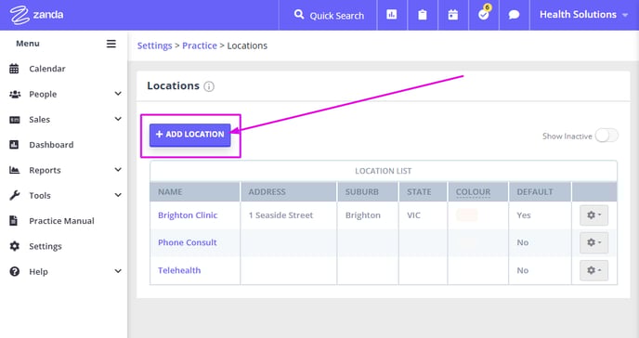Open the messages chat bubble icon
This screenshot has height=338, width=639.
click(515, 15)
